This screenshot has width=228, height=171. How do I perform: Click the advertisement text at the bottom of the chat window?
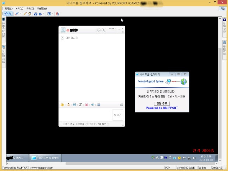click(86, 124)
